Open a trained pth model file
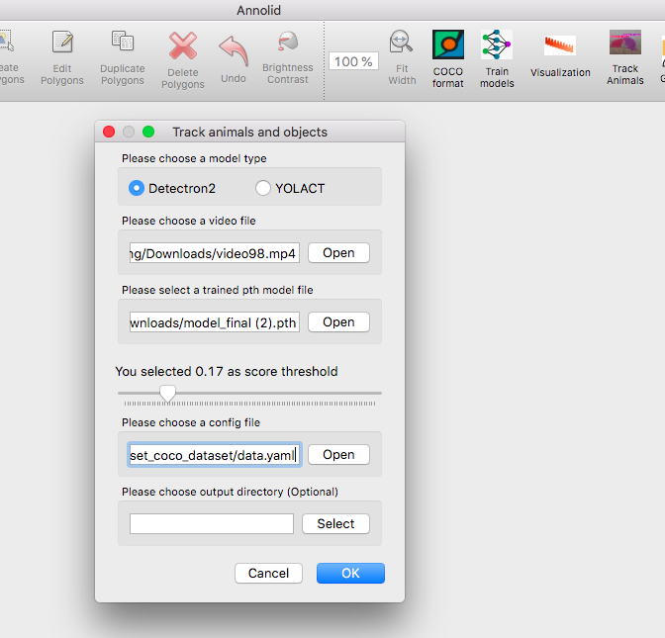665x638 pixels. point(338,322)
